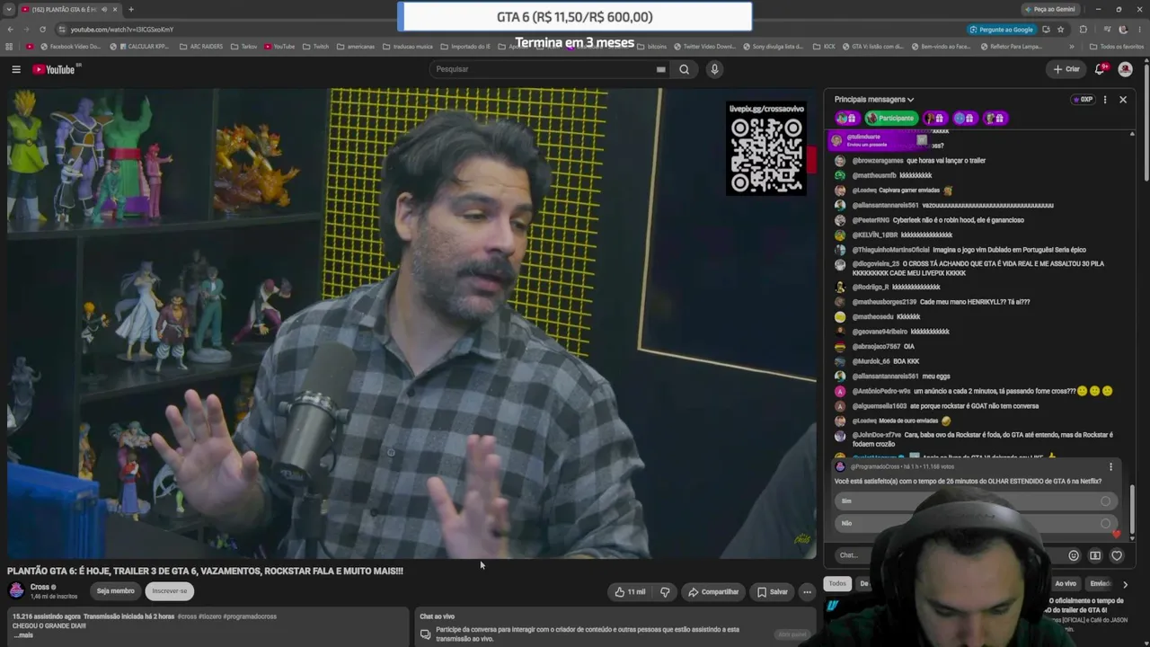Like the video with thumbs up
The image size is (1150, 647).
click(630, 591)
